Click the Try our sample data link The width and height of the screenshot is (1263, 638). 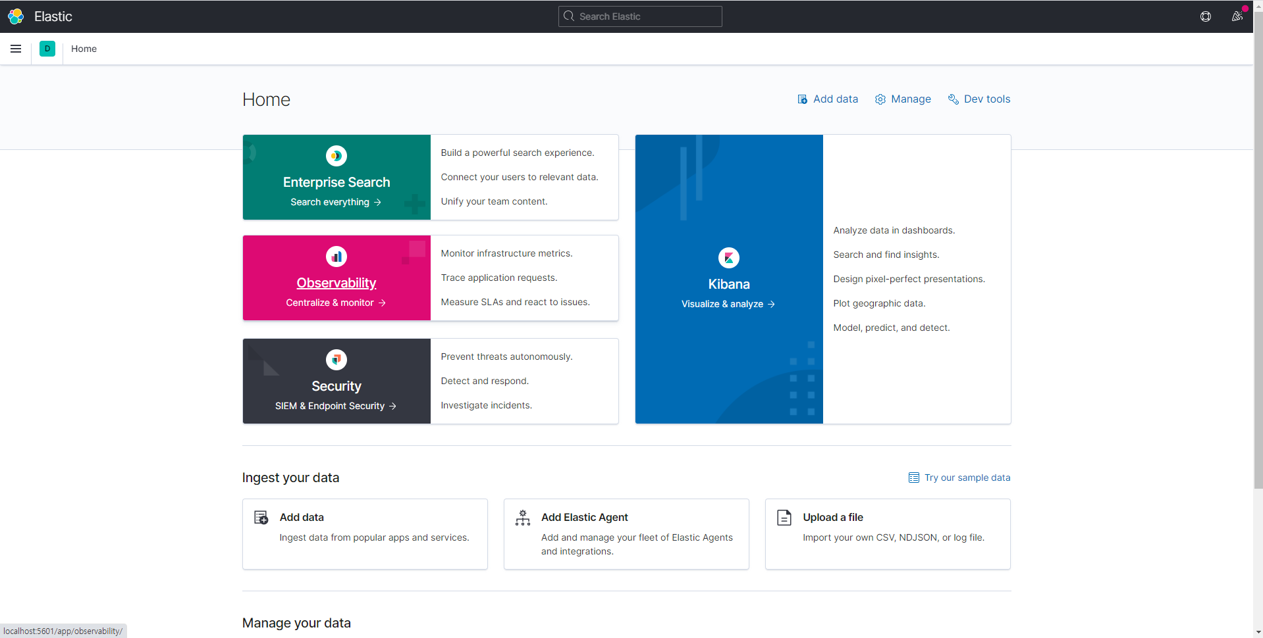(x=967, y=478)
